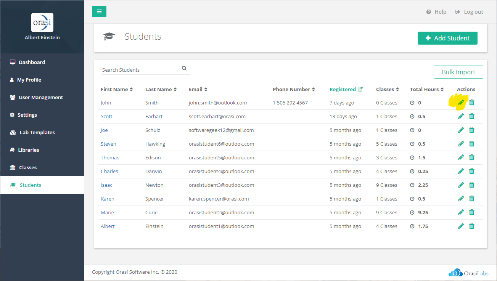Edit Albert Einstein row with pencil icon

point(461,226)
